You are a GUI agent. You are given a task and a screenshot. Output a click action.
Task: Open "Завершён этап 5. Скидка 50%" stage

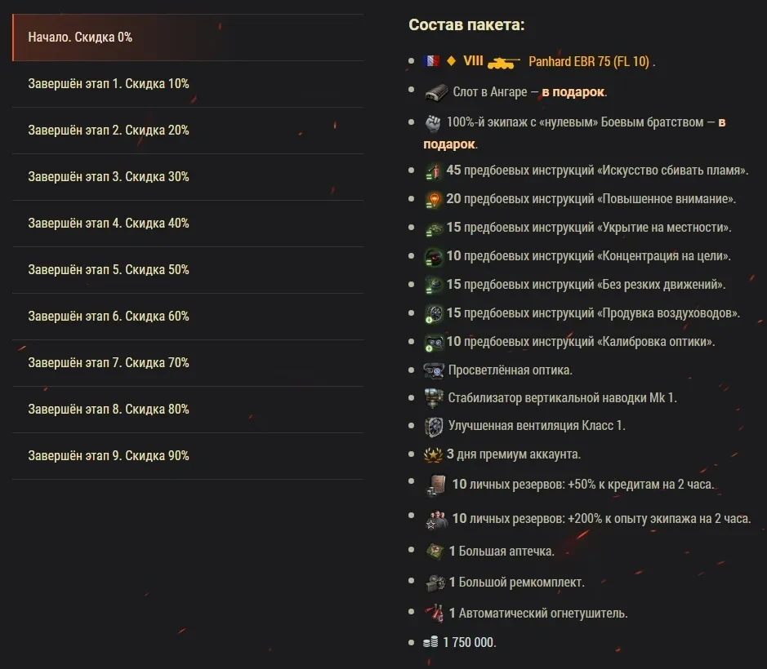[188, 270]
